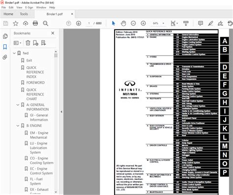233x195 pixels.
Task: Open EM - Engine Mechanical bookmark
Action: [x=39, y=135]
